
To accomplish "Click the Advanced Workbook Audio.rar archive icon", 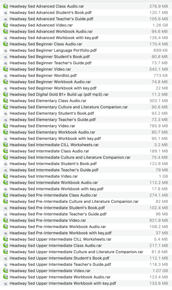I will coord(5,32).
